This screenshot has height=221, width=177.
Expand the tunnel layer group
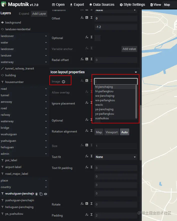pos(46,95)
